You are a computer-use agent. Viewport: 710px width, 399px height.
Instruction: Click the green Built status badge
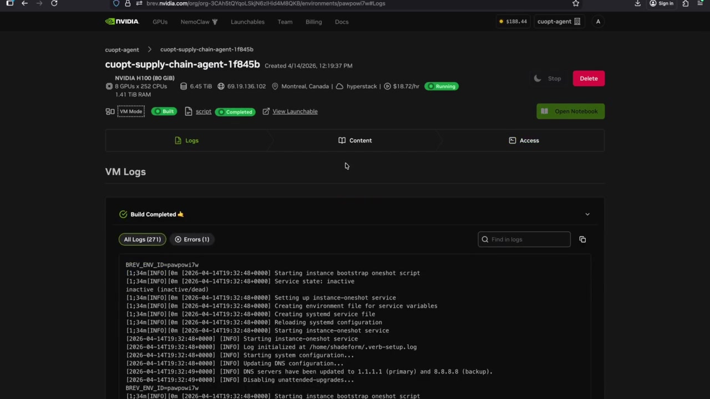pyautogui.click(x=164, y=111)
